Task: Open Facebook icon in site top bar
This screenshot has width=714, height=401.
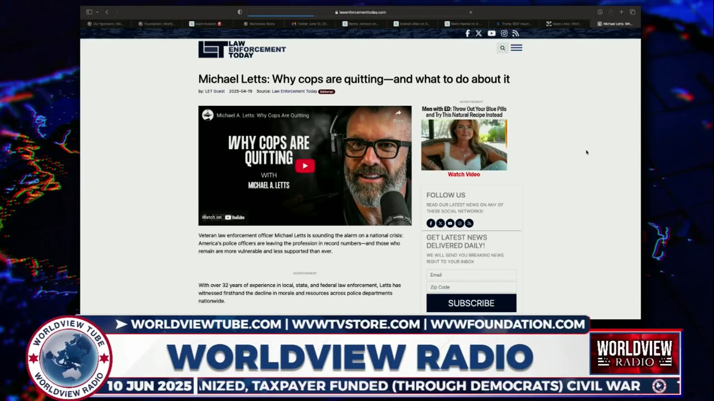Action: pyautogui.click(x=467, y=33)
